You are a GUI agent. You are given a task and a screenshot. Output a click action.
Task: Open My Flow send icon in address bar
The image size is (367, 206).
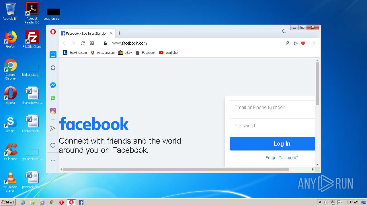[296, 43]
